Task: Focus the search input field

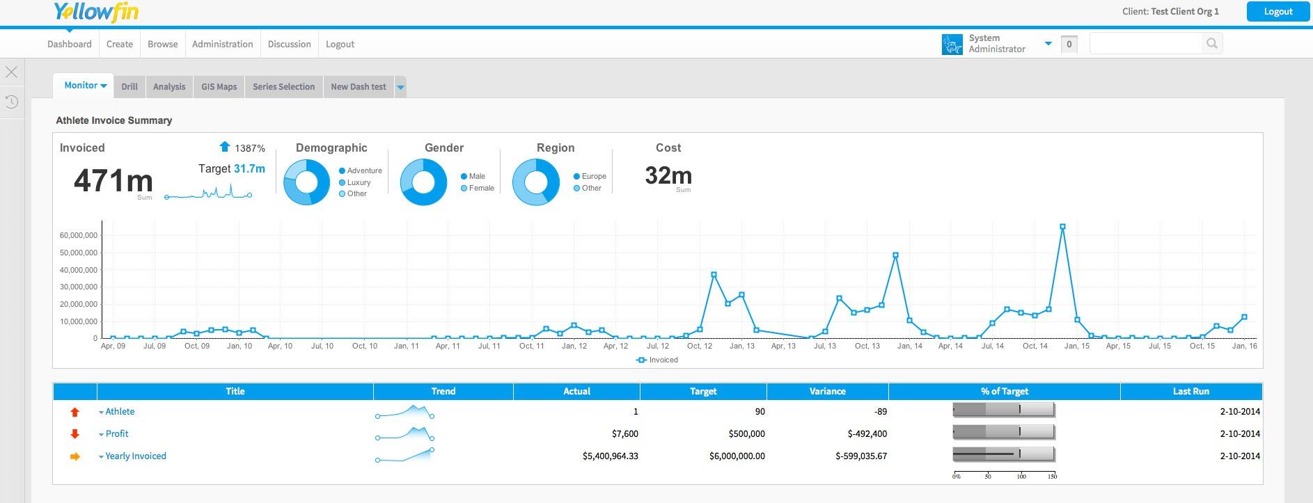Action: [1147, 44]
